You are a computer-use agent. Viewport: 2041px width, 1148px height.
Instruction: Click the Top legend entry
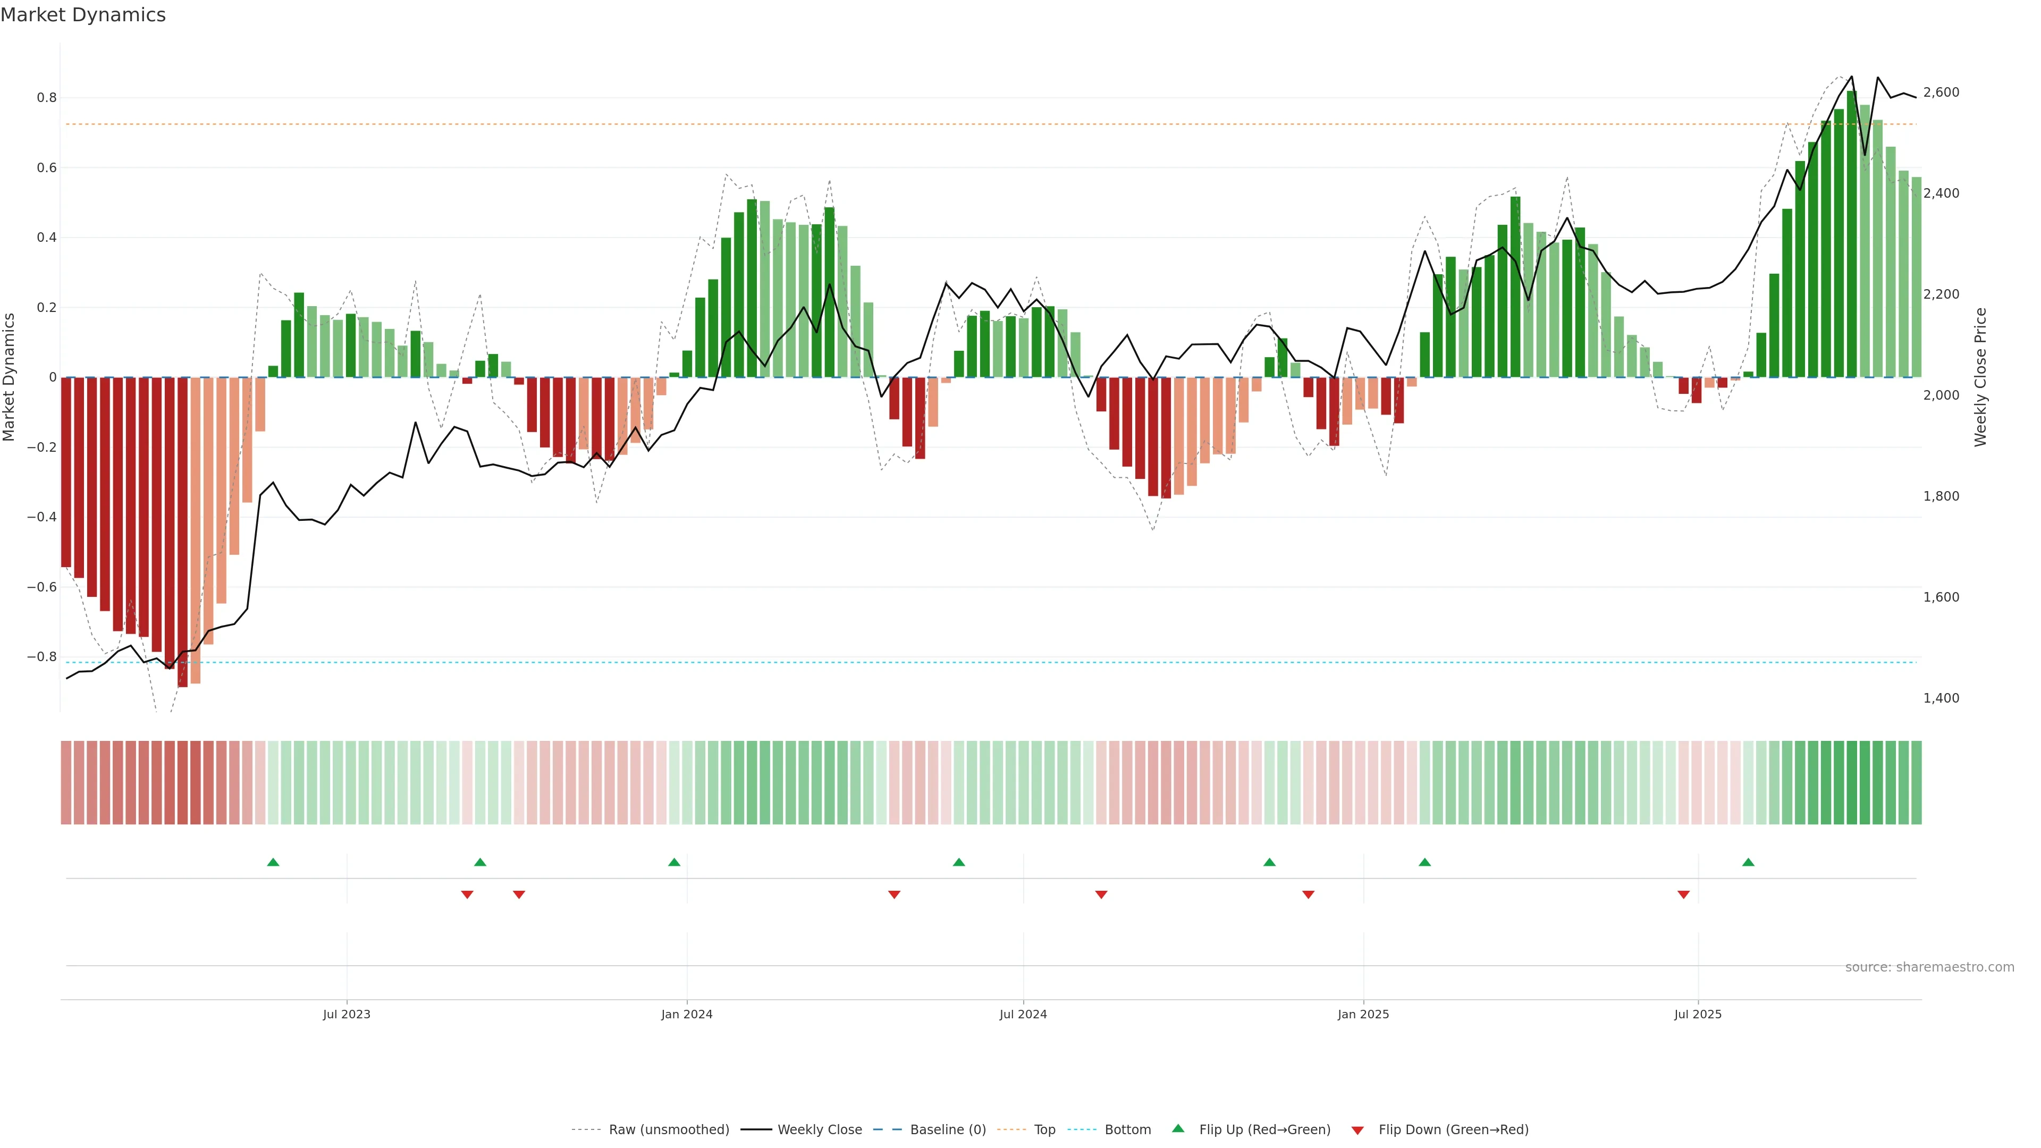1044,1130
